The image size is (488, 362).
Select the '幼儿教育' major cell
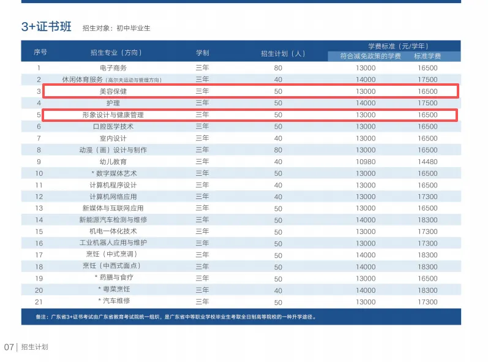pos(113,162)
